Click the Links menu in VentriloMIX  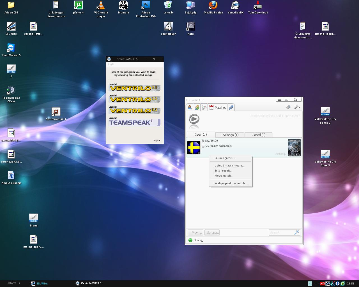point(111,64)
